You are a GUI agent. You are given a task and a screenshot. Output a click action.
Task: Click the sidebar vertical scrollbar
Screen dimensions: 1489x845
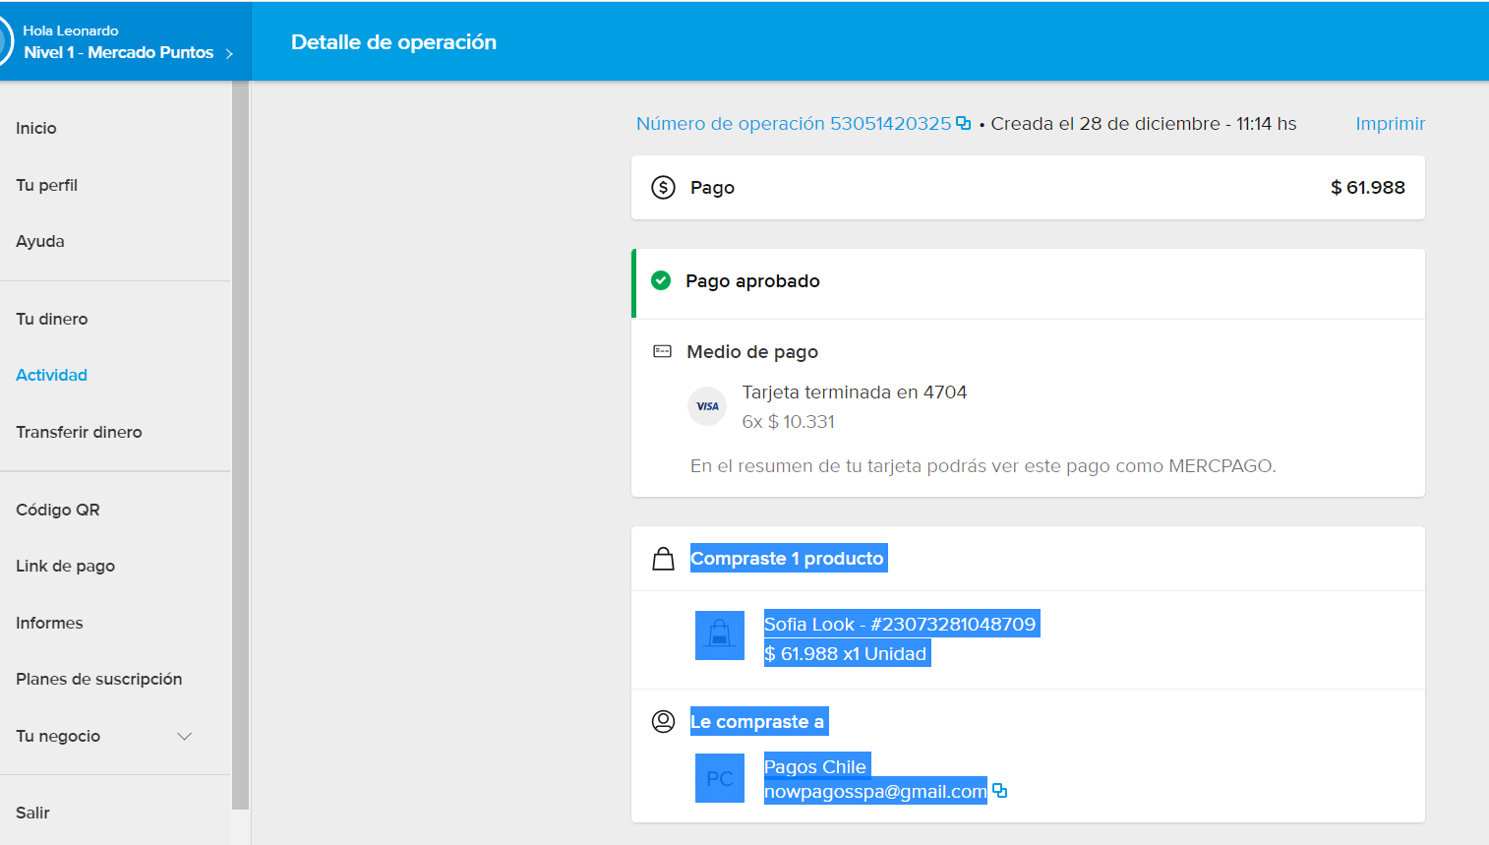point(240,445)
